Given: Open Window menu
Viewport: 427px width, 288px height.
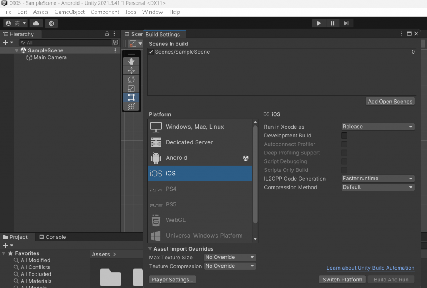Looking at the screenshot, I should (x=153, y=12).
